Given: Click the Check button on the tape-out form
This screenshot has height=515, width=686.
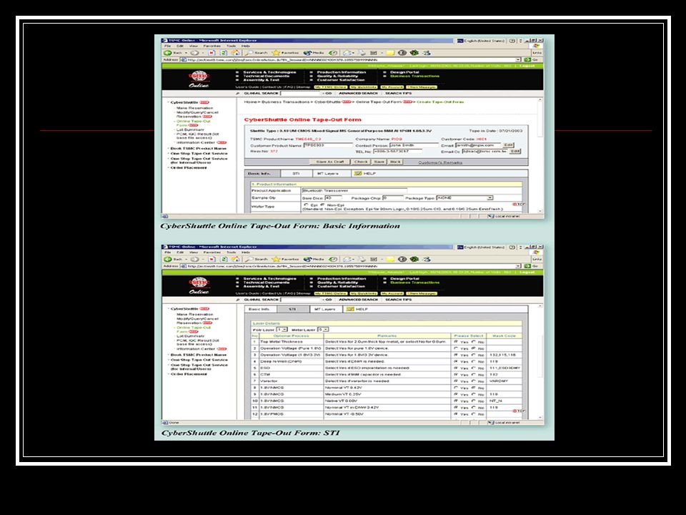Looking at the screenshot, I should [x=361, y=162].
